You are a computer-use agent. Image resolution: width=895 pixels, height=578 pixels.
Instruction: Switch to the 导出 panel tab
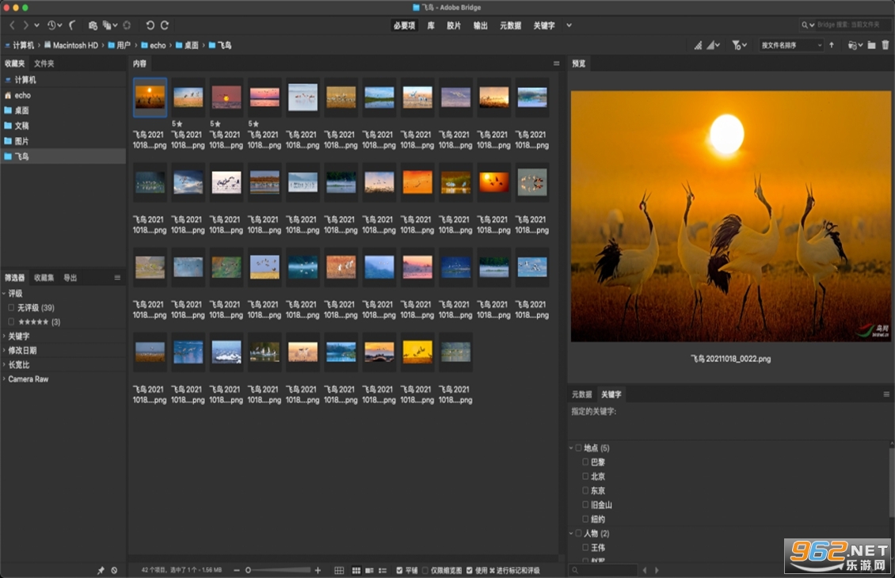(70, 278)
